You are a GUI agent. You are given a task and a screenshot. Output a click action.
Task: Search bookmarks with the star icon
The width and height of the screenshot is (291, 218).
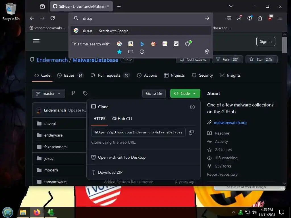coord(119,52)
